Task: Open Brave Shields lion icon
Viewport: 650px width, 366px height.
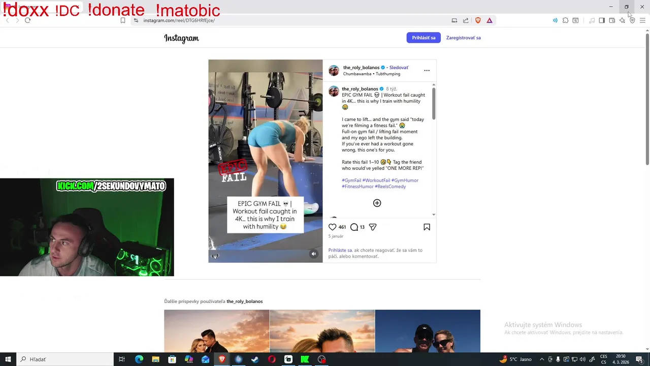Action: 478,20
